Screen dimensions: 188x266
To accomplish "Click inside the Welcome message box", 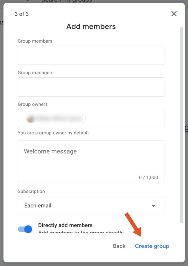I will [x=91, y=161].
